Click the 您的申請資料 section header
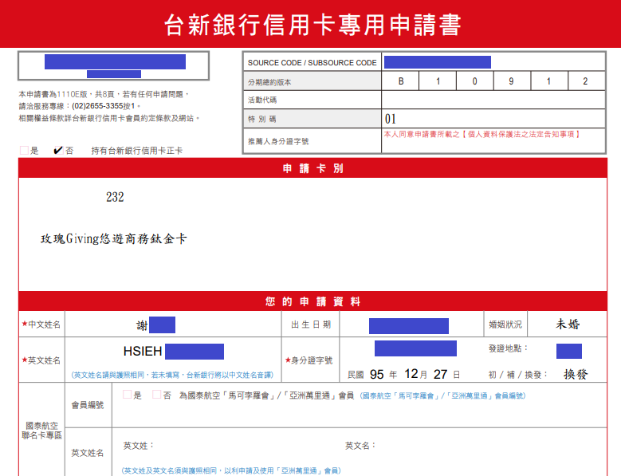Viewport: 621px width, 476px height. (x=312, y=301)
